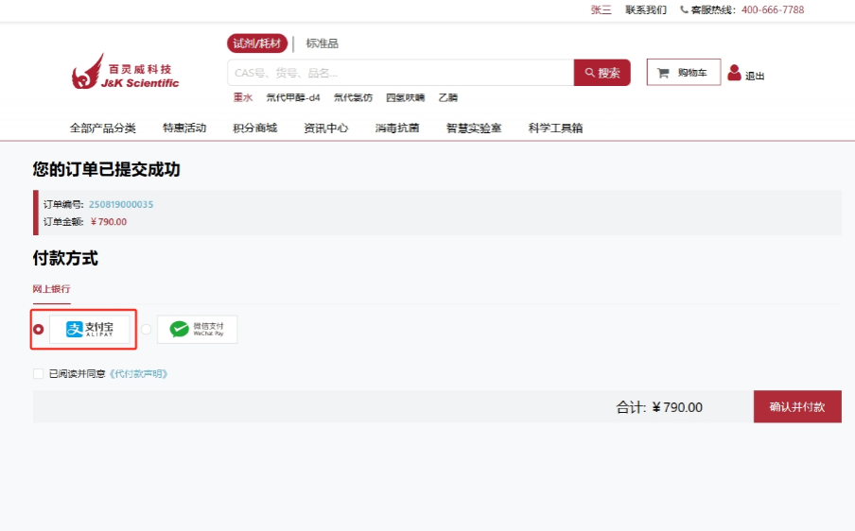This screenshot has width=855, height=531.
Task: Click the J&K Scientific logo
Action: pos(125,73)
